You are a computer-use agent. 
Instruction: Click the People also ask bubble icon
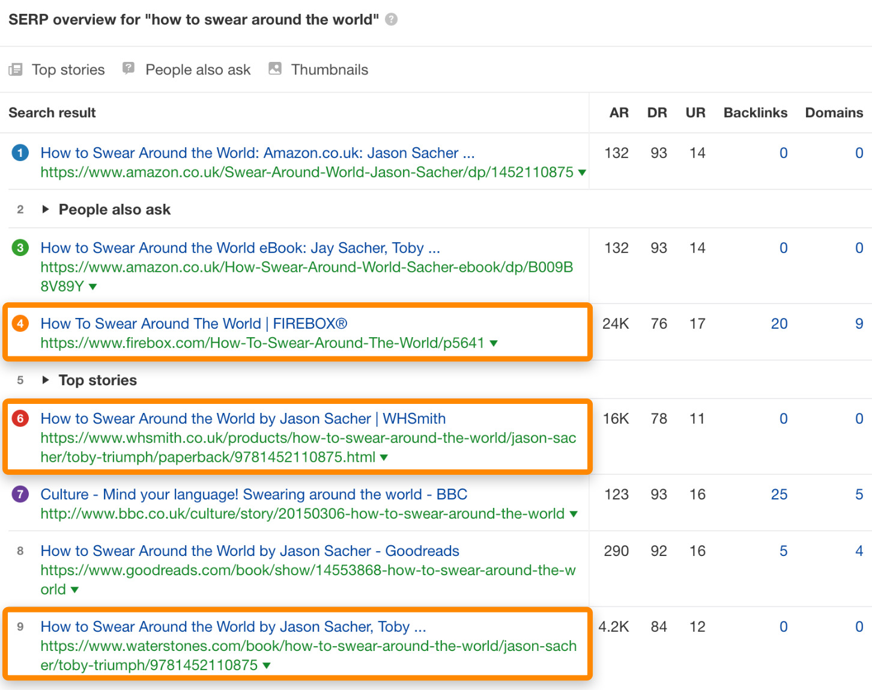[128, 68]
